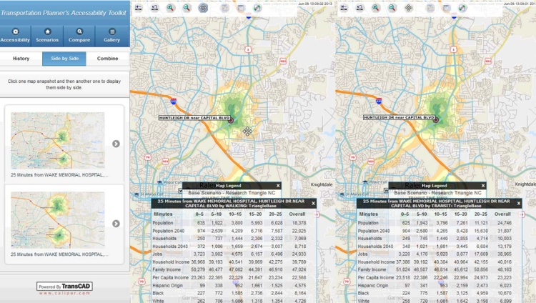Close the left Map Legend panel
This screenshot has height=303, width=536.
point(279,186)
